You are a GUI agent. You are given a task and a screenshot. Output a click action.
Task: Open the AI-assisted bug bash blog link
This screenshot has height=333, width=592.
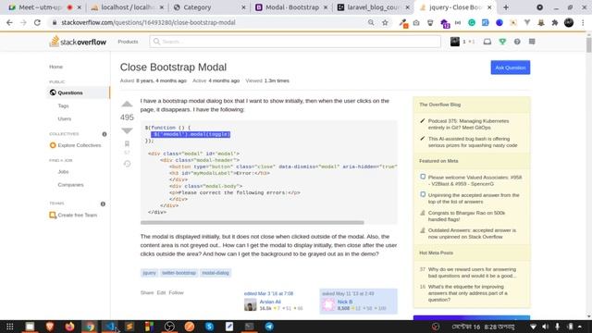[x=473, y=142]
